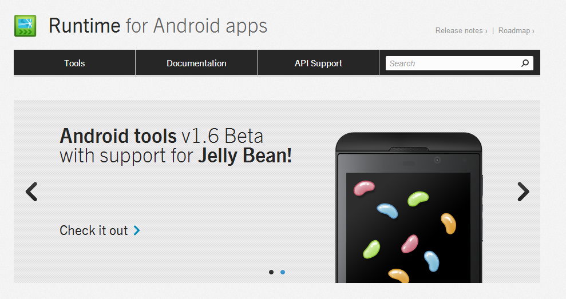The width and height of the screenshot is (566, 299).
Task: Advance to the next carousel slide arrow
Action: click(x=523, y=192)
